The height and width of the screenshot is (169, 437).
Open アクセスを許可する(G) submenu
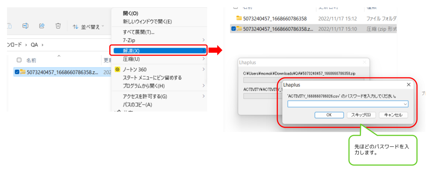[x=160, y=96]
